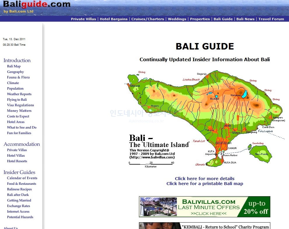Screen dimensions: 289x229
Task: Select Weddings in the top navigation bar
Action: (x=177, y=19)
